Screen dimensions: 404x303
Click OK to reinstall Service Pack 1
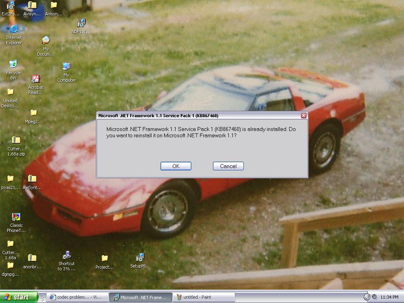176,166
